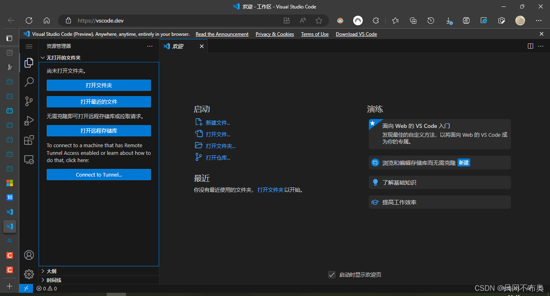Click 打开文件夹... link under 启动
Screen dimensions: 550x296
[221, 146]
